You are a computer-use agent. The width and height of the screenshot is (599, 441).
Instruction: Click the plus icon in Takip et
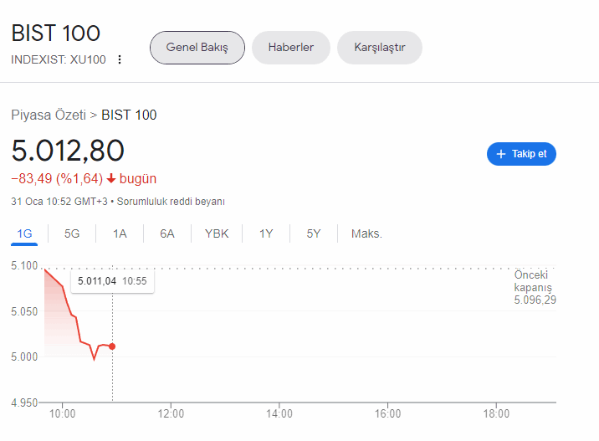click(501, 154)
